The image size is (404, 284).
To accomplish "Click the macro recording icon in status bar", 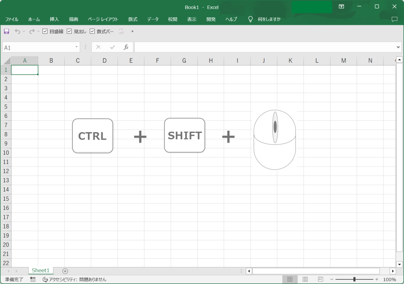I will pos(33,279).
